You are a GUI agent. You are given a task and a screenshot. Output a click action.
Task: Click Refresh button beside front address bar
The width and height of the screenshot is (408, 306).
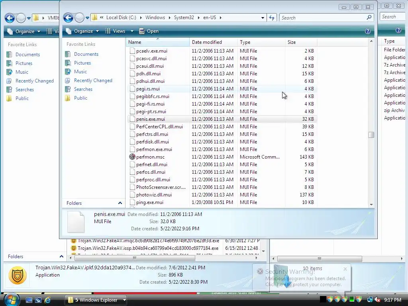tap(272, 18)
